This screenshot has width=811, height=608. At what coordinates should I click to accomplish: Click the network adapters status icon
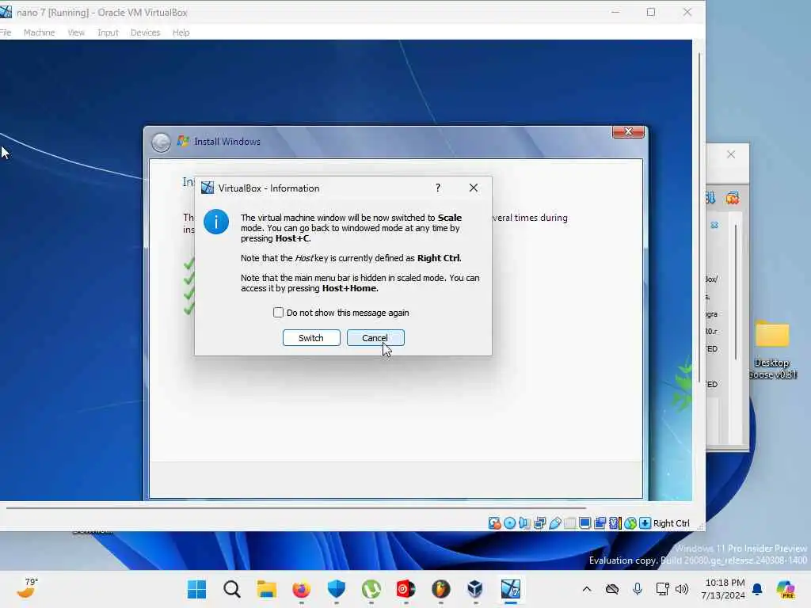coord(539,523)
